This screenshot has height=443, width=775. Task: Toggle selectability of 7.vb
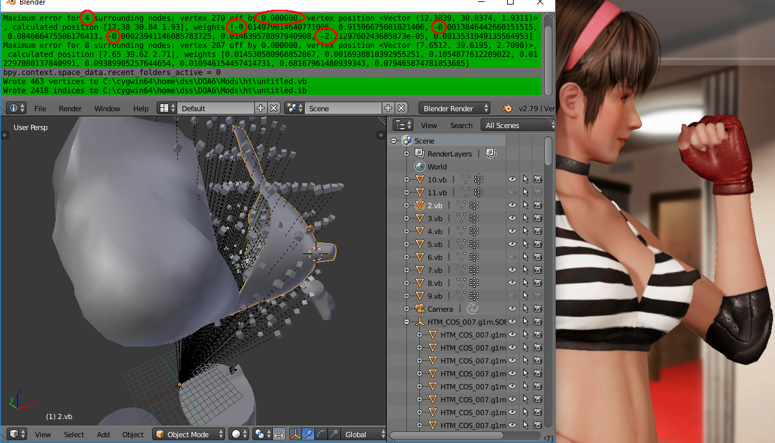pos(525,270)
